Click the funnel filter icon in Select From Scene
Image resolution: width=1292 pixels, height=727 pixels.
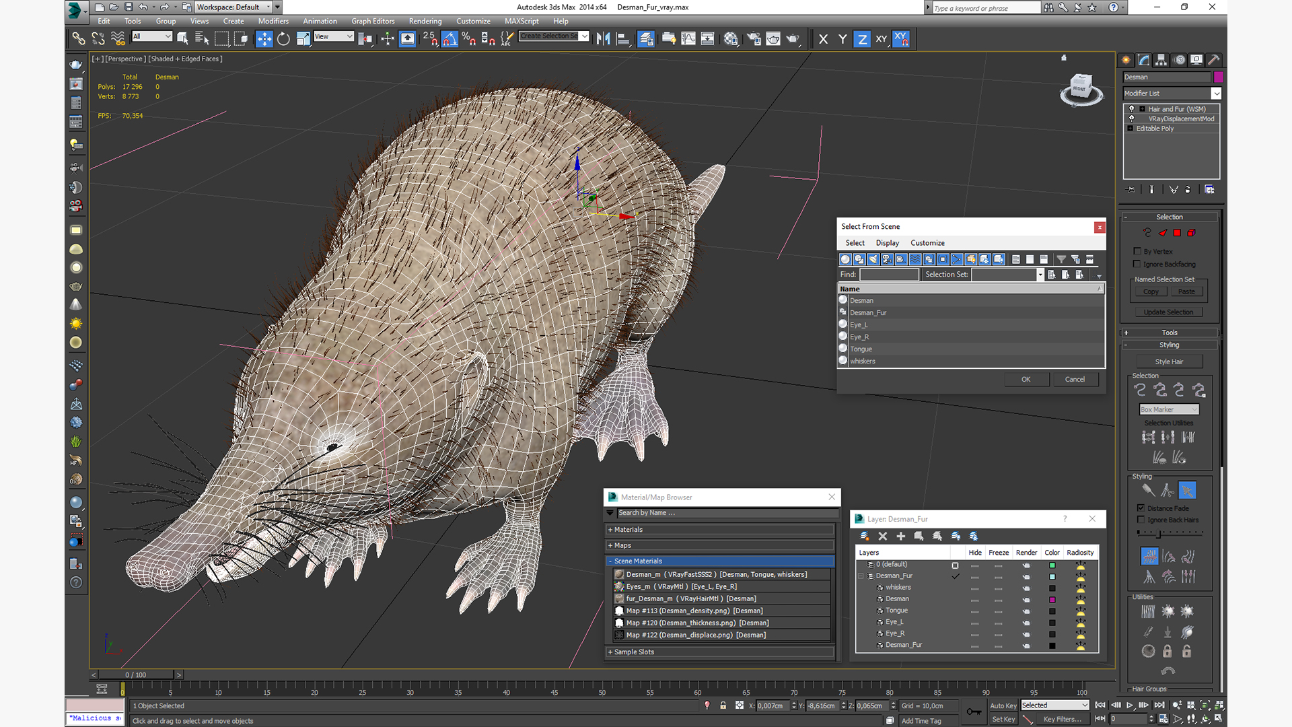click(x=1061, y=259)
